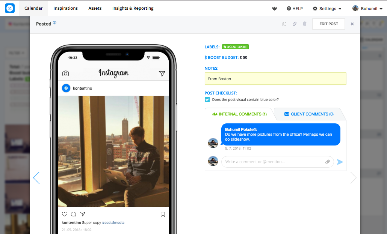Click the #socialmedia hashtag link
Screen dimensions: 387x234
tap(113, 222)
